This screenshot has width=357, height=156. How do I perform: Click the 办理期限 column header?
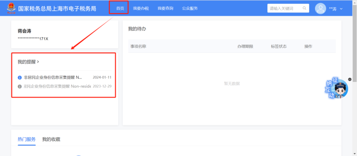tap(245, 47)
